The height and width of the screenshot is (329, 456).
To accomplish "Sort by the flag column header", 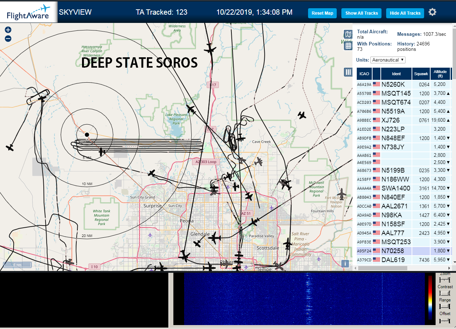I will pos(376,74).
